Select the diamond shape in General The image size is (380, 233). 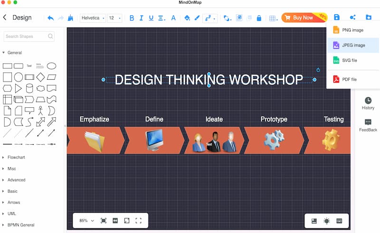click(x=40, y=77)
